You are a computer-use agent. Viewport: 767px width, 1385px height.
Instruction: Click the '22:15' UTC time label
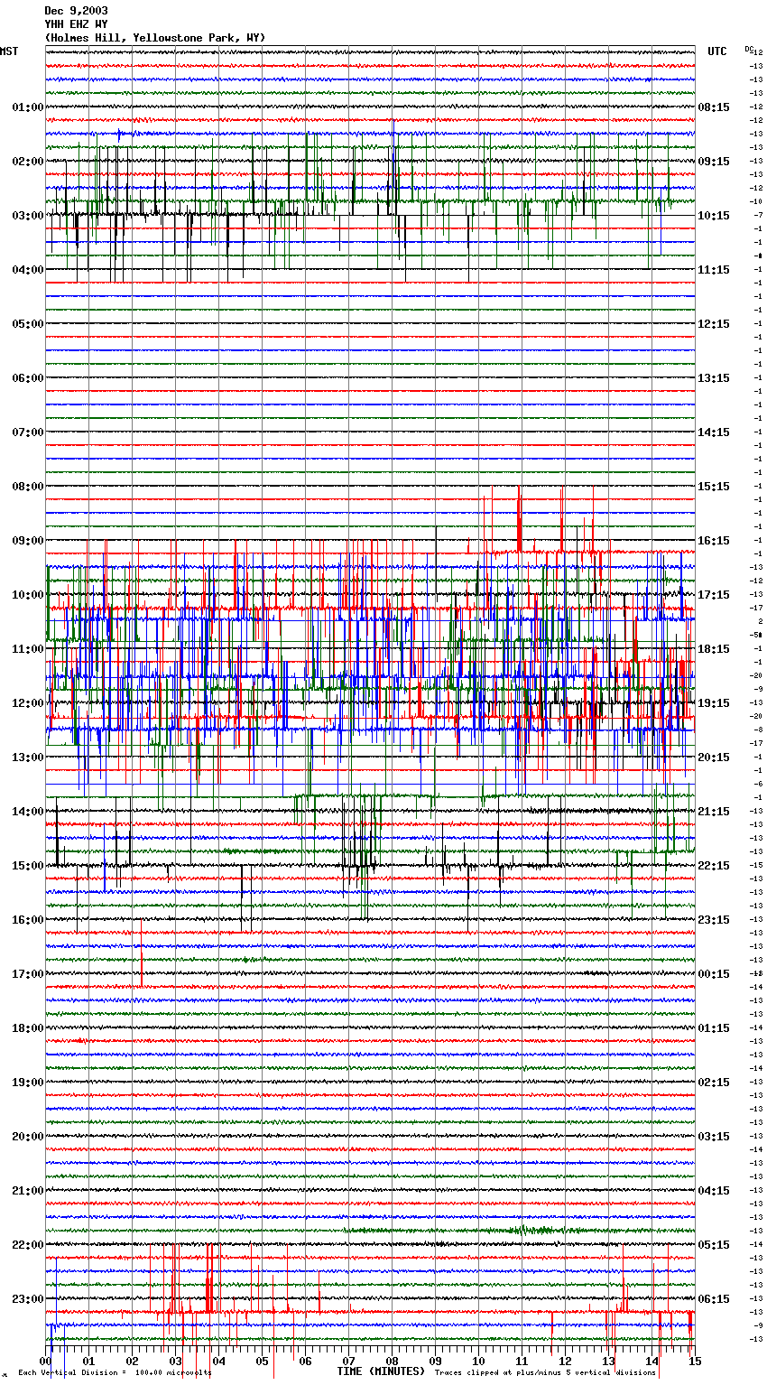[714, 866]
